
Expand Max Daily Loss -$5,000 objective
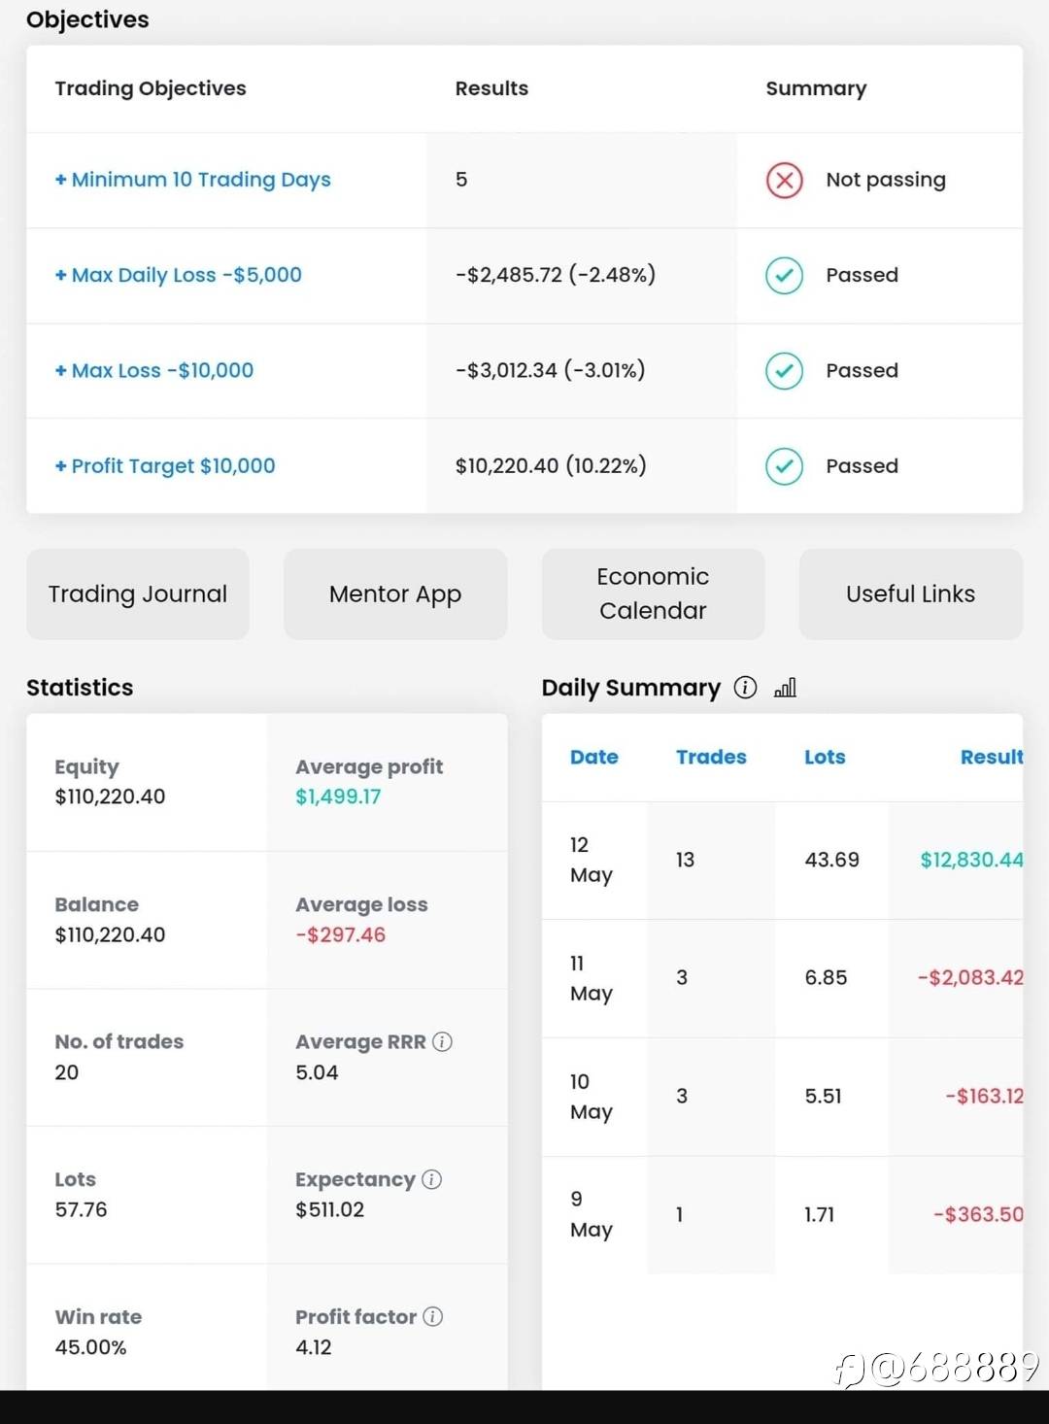click(x=178, y=275)
